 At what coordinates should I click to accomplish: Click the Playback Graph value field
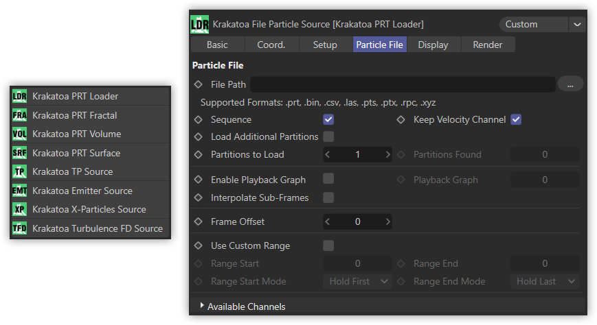tap(545, 180)
